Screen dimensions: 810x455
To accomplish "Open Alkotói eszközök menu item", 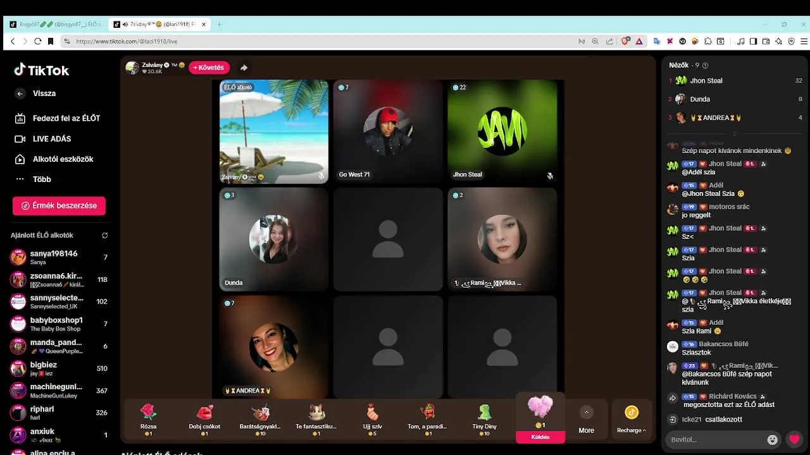I will coord(54,159).
